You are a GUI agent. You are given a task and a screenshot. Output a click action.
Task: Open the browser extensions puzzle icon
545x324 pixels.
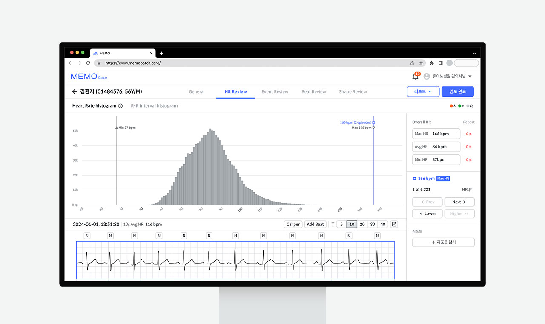click(x=431, y=63)
